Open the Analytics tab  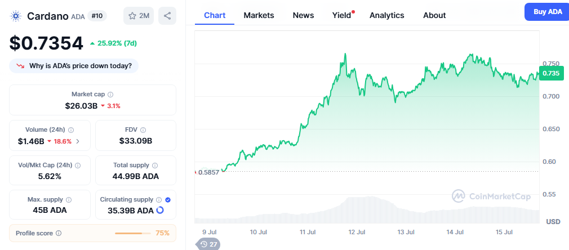coord(386,15)
